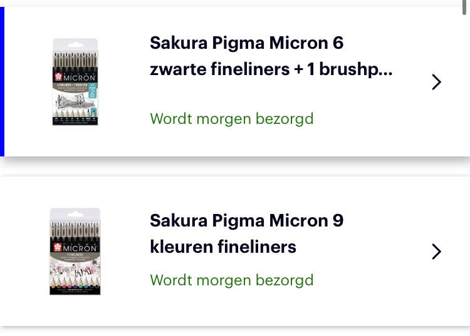Screen dimensions: 470x336
Task: Click the vertical scrollbar thumb at top right
Action: (x=464, y=7)
